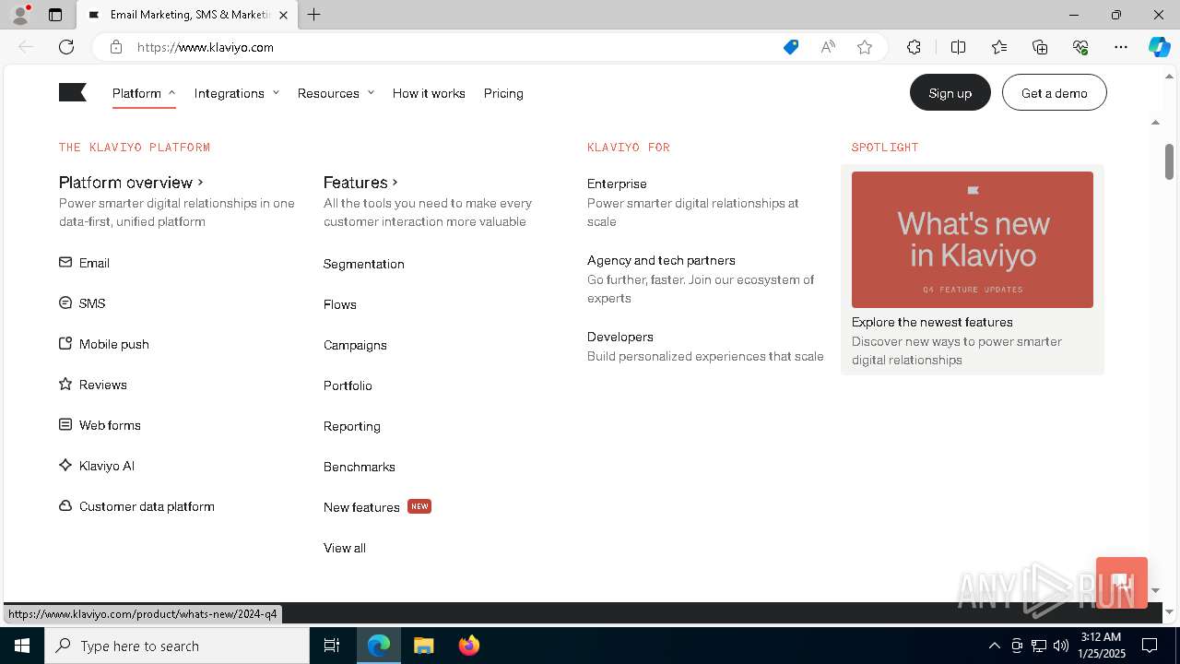Image resolution: width=1180 pixels, height=664 pixels.
Task: Click the page vertical scrollbar thumb
Action: point(1169,162)
